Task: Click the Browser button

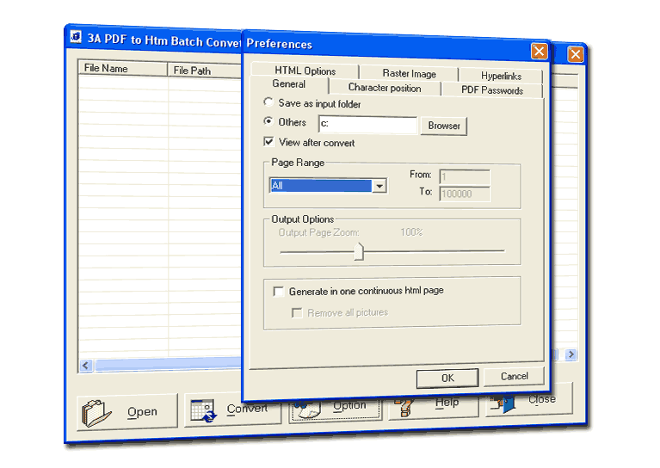Action: click(444, 126)
